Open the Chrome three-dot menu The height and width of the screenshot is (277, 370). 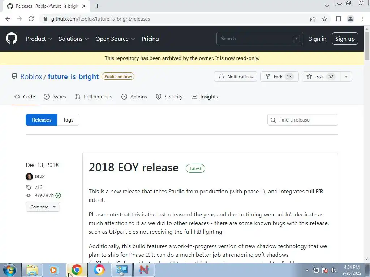[362, 19]
